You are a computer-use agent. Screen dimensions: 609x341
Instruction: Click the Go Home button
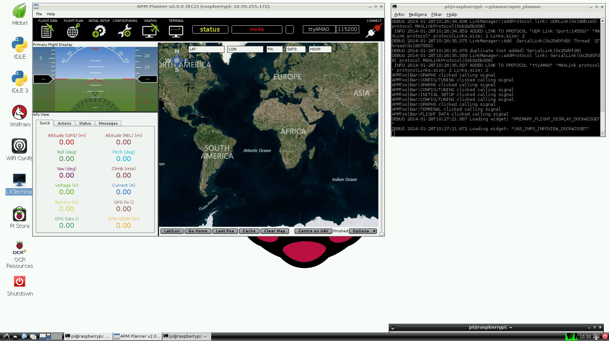[x=198, y=231]
